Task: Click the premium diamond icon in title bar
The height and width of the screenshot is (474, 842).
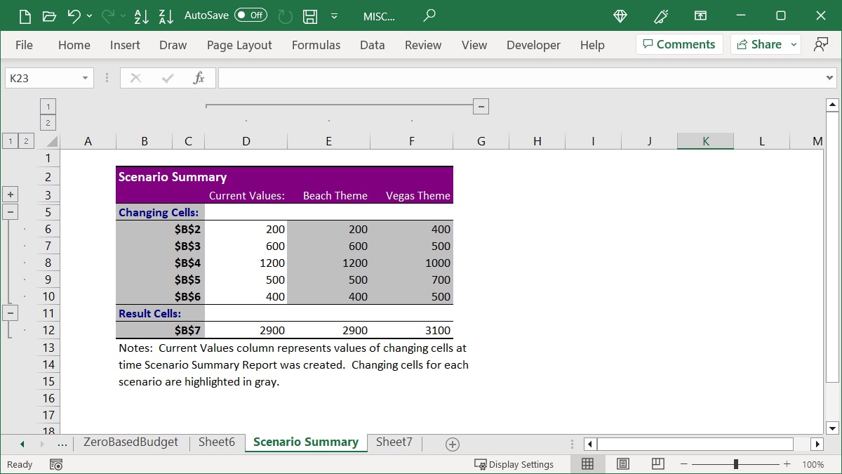Action: pyautogui.click(x=620, y=15)
